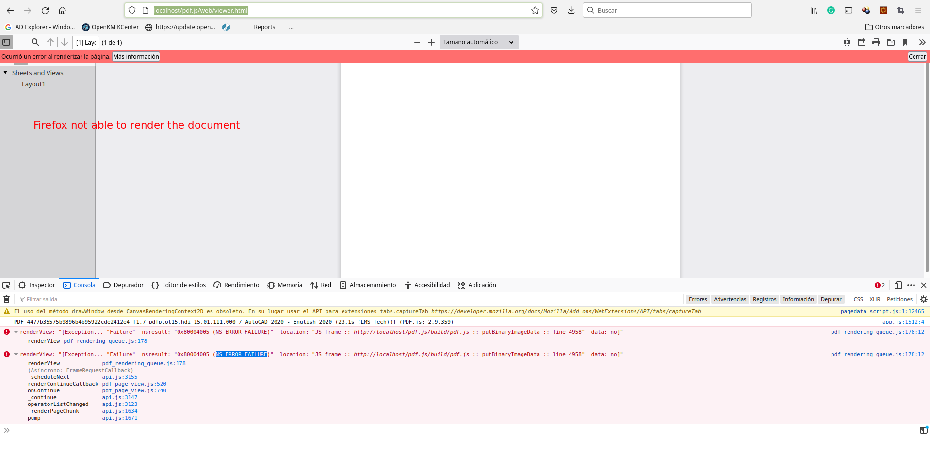This screenshot has width=930, height=454.
Task: Open the Reports bookmark
Action: tap(264, 27)
